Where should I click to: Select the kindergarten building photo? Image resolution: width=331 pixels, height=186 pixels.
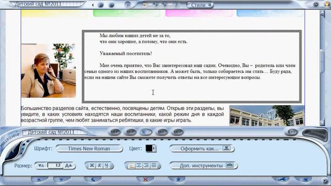(267, 116)
